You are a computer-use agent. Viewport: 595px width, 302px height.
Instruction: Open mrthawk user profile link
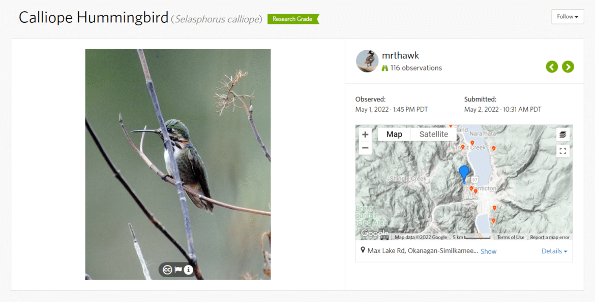coord(400,55)
